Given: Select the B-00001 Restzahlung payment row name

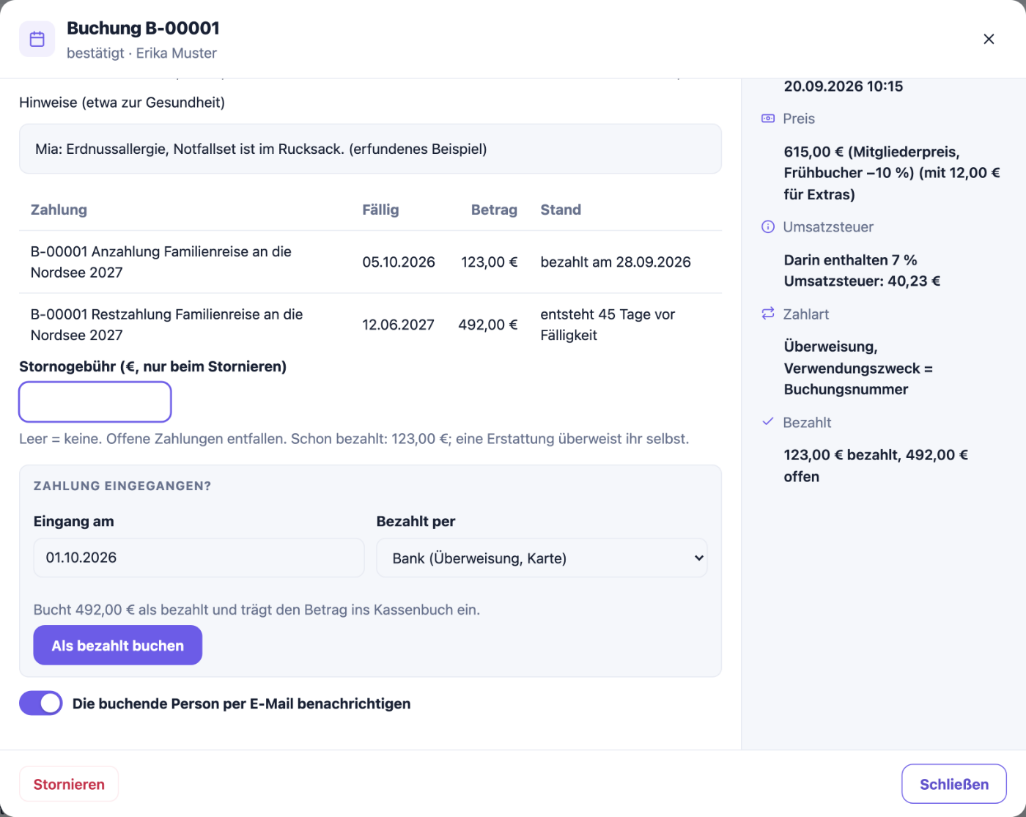Looking at the screenshot, I should [167, 325].
